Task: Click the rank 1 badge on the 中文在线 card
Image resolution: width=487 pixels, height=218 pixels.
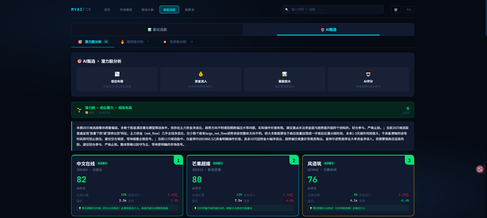Action: click(178, 160)
